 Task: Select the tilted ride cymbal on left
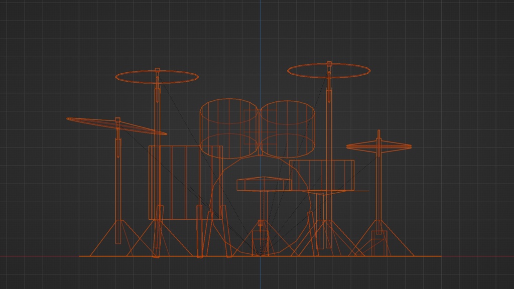pos(116,126)
